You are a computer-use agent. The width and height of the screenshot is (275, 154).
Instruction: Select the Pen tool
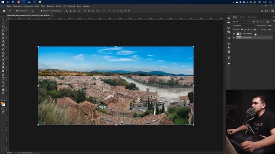[x=3, y=75]
